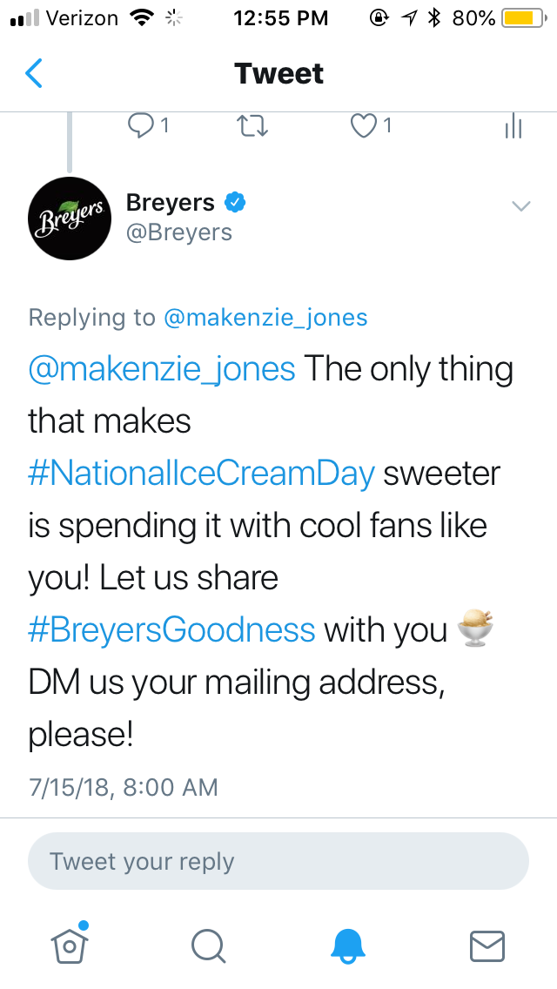This screenshot has width=557, height=989.
Task: Tap the 'Tweet your reply' field
Action: 278,862
